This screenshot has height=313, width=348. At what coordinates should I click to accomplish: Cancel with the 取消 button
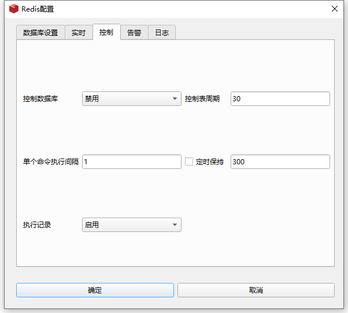tap(256, 290)
